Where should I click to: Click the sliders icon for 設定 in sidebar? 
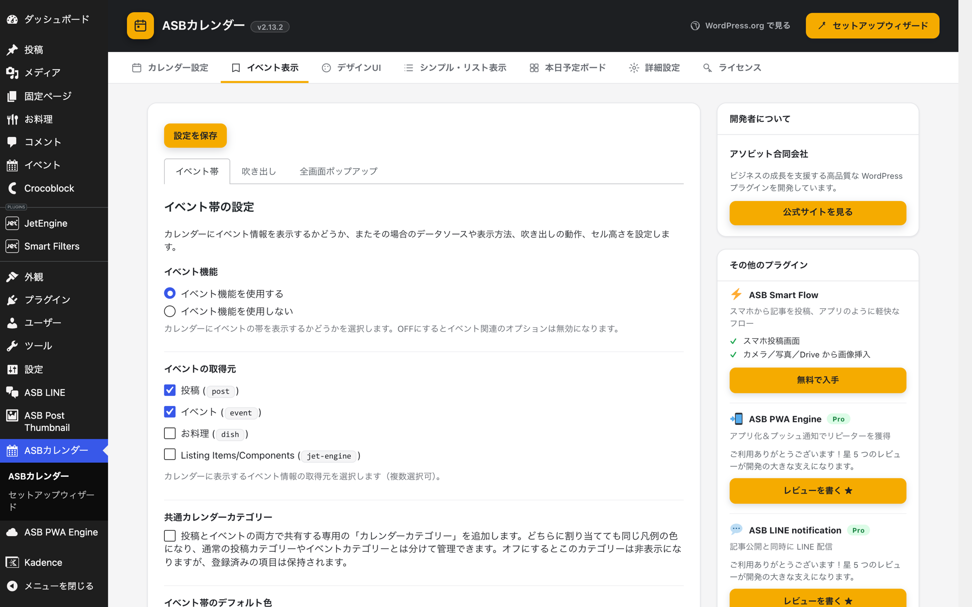point(12,370)
